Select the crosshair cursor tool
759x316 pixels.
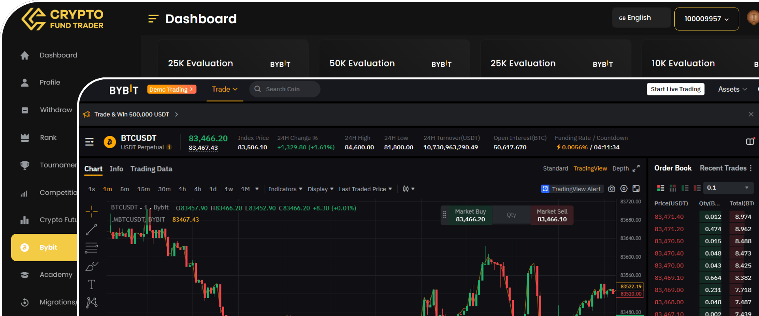pyautogui.click(x=91, y=211)
